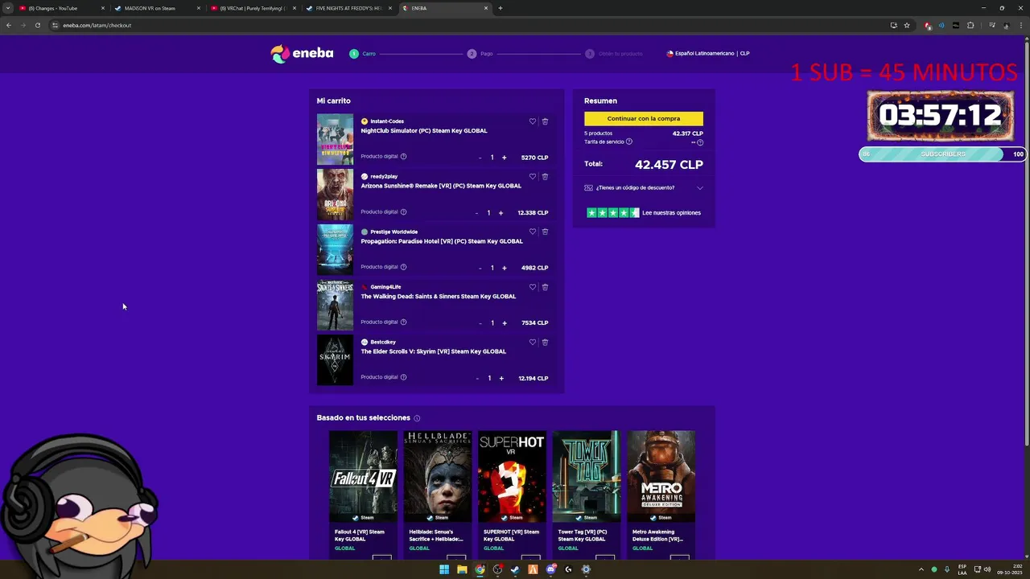Click Continuar con la compra button
1030x579 pixels.
(x=644, y=118)
